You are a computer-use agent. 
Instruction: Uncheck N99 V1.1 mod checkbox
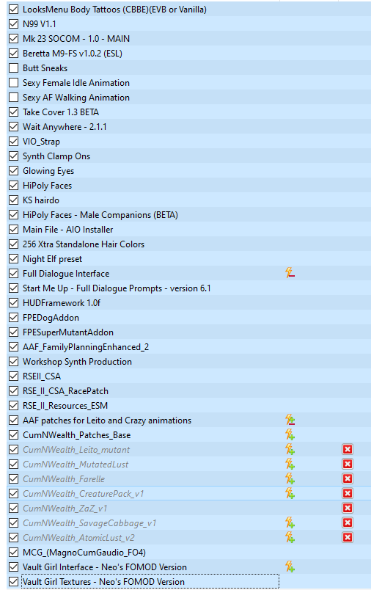point(13,24)
